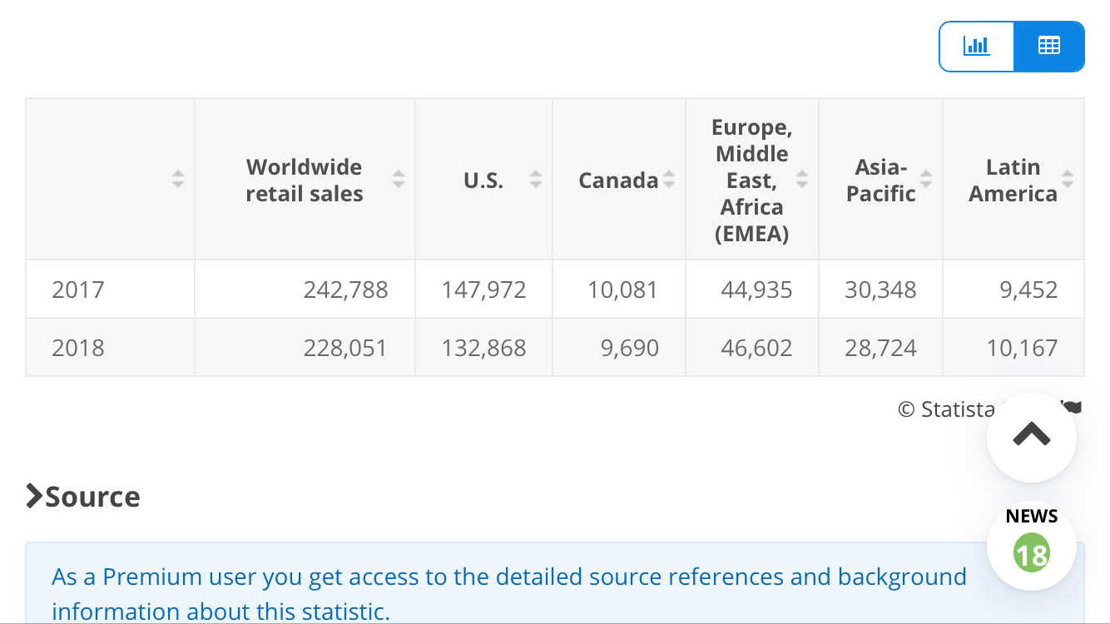Sort by Latin America column arrows

point(1068,179)
